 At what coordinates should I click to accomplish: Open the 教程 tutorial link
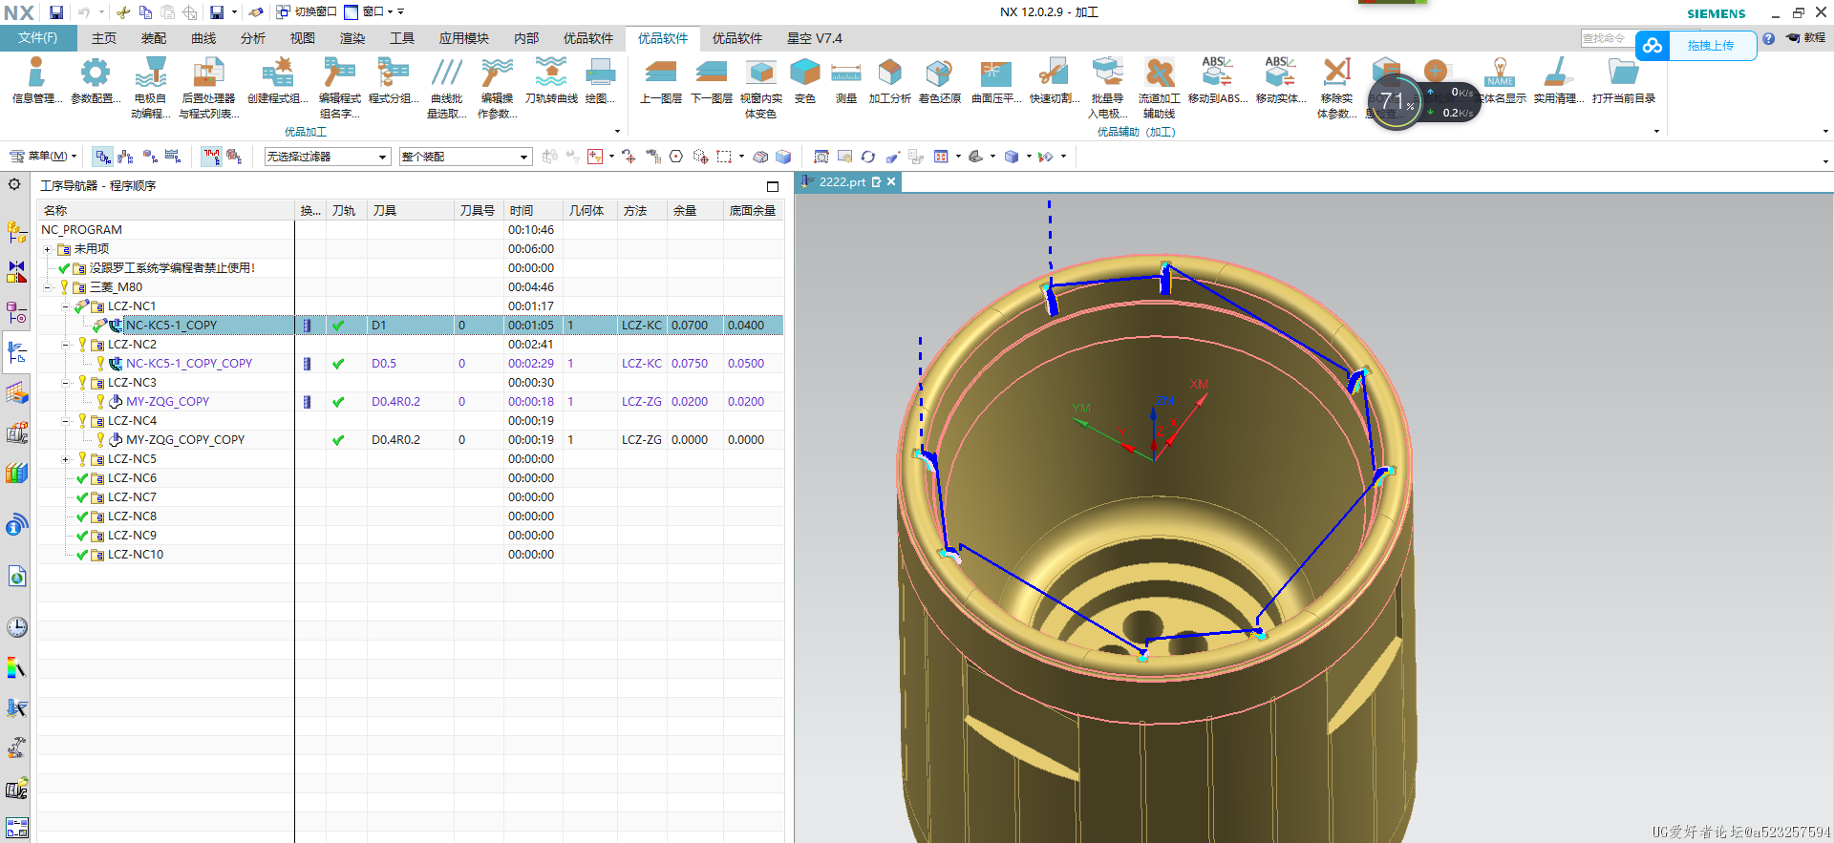[x=1806, y=38]
